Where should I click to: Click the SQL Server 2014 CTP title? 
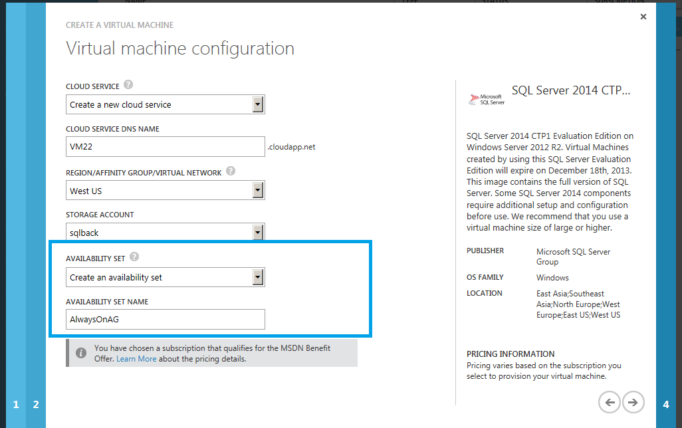click(x=570, y=90)
